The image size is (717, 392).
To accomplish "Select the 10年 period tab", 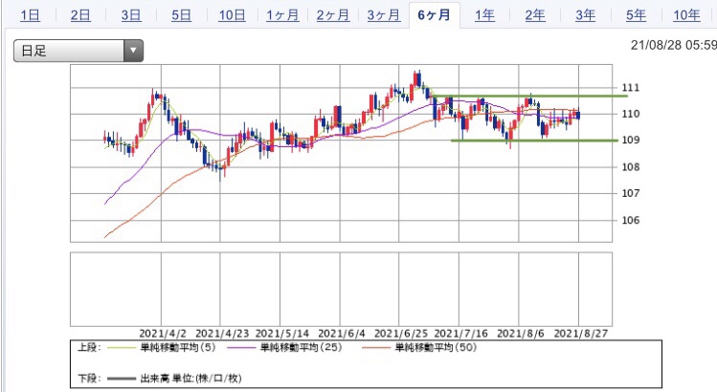I will [x=686, y=15].
